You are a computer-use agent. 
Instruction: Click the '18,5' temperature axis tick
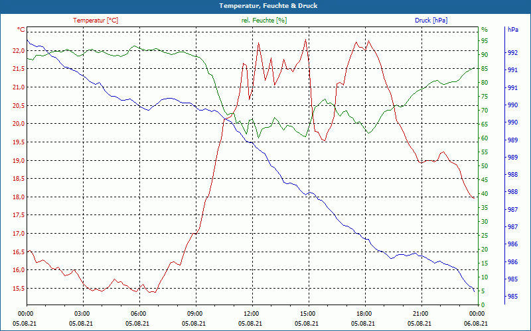click(x=19, y=179)
